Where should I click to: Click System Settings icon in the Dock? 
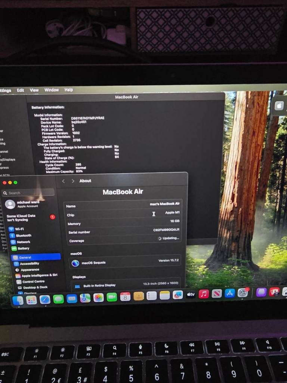click(x=243, y=292)
